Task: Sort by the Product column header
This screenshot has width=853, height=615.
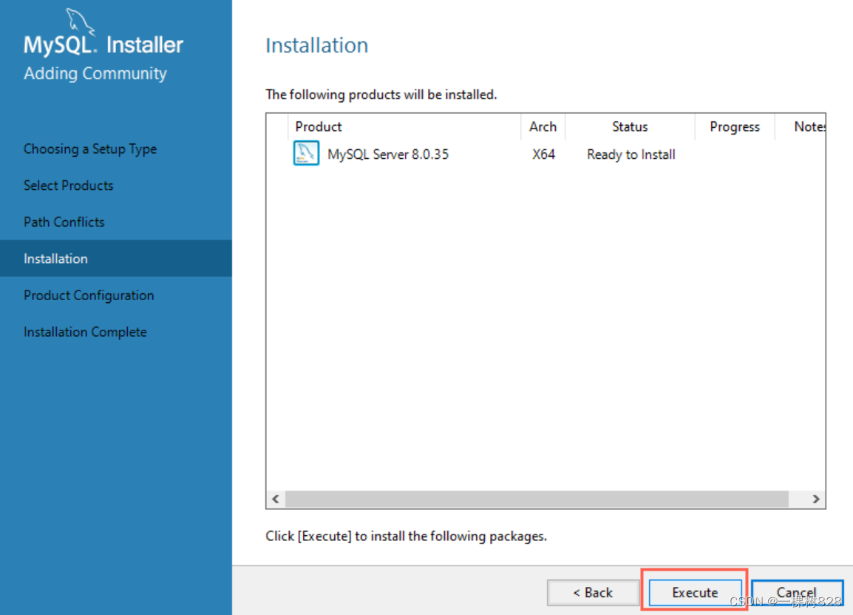Action: [404, 127]
